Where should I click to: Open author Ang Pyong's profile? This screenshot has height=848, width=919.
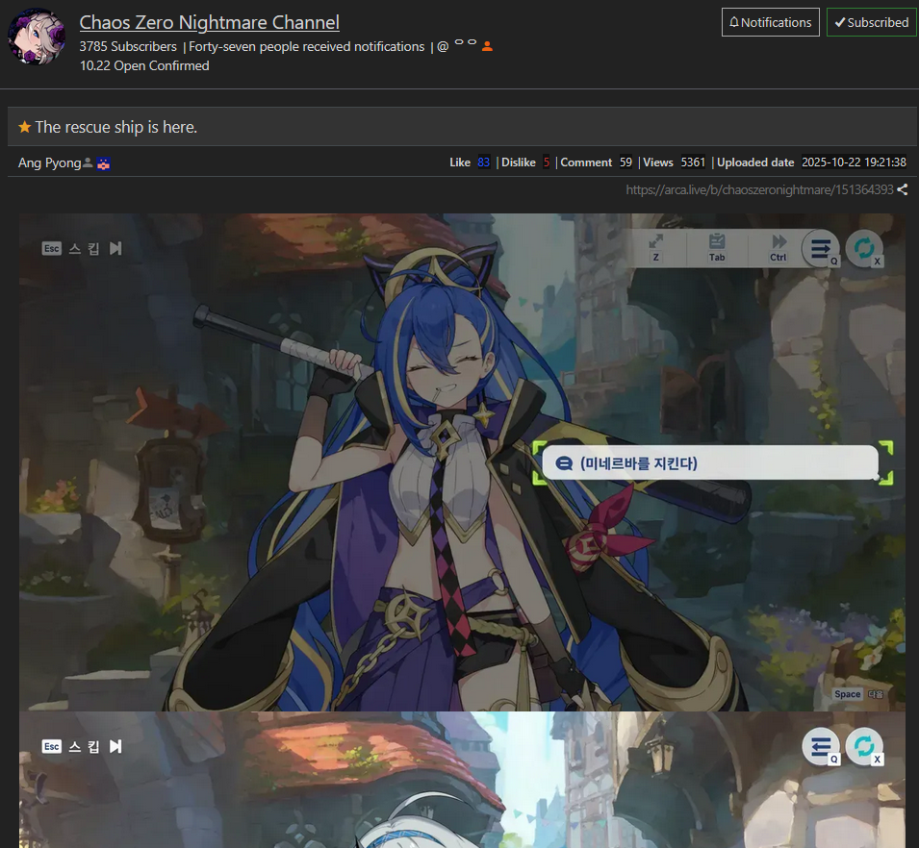pos(49,162)
